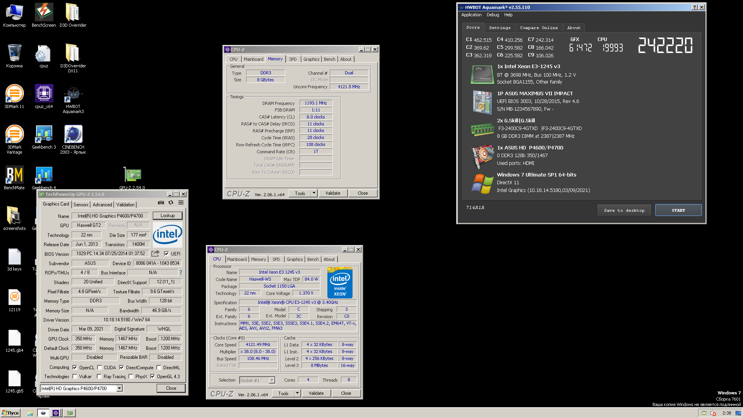Open Debug menu in HWBOT Aquamark3

coord(493,15)
